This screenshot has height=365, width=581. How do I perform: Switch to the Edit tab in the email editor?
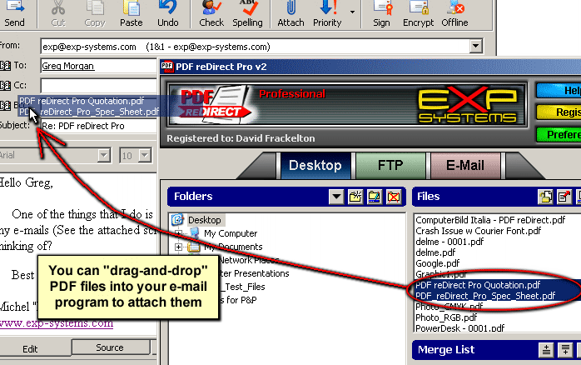pyautogui.click(x=30, y=349)
